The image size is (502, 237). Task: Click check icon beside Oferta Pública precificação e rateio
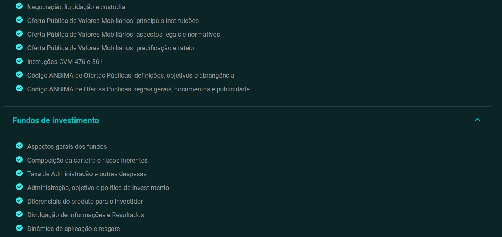19,47
